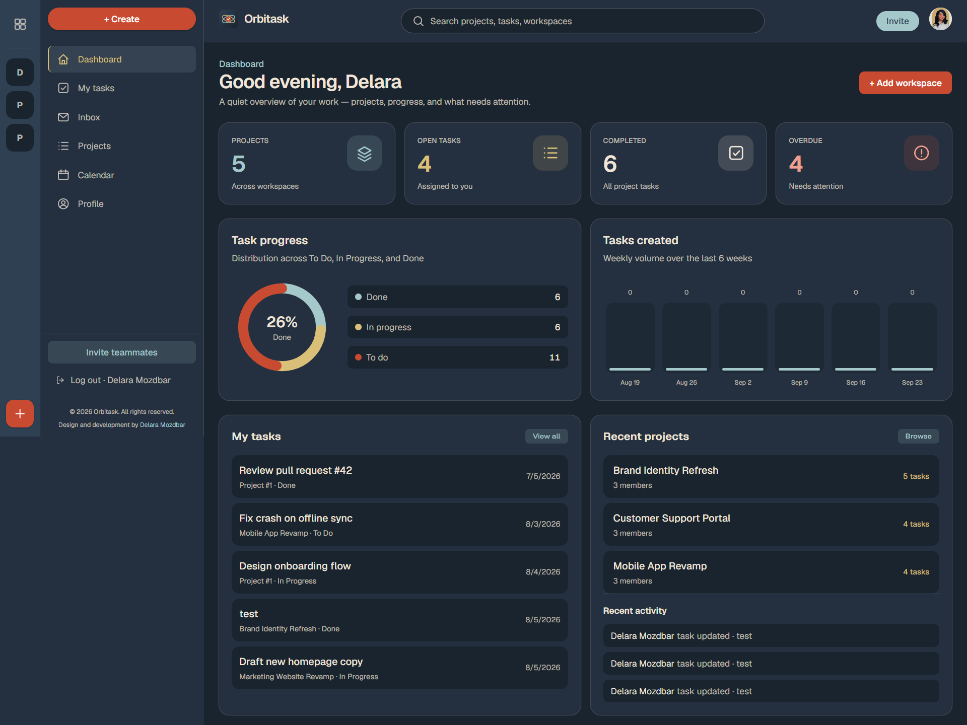Click the Projects layers icon
Image resolution: width=967 pixels, height=725 pixels.
(x=365, y=153)
